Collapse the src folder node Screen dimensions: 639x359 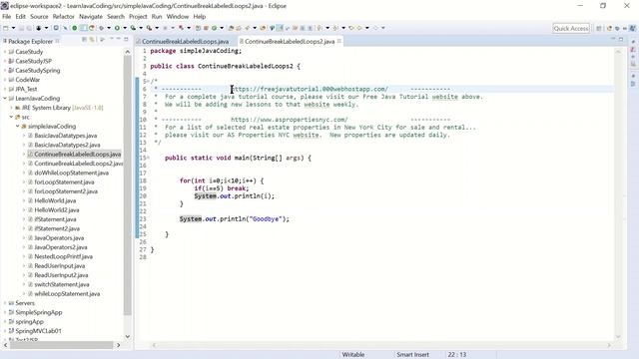tap(11, 117)
